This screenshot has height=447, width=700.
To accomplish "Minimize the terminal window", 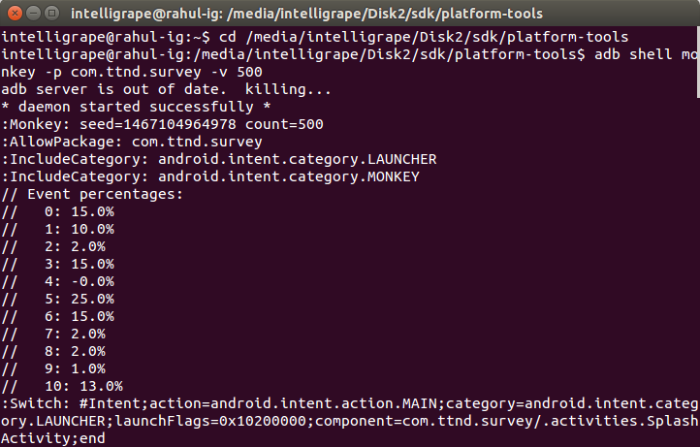I will click(x=34, y=14).
